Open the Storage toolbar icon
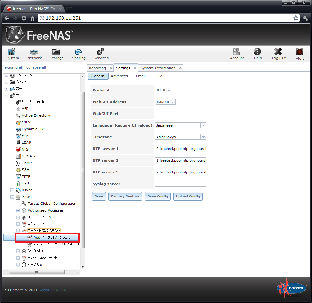The image size is (312, 303). [57, 54]
